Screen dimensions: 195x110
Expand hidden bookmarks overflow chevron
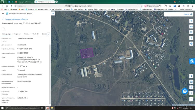pos(176,9)
